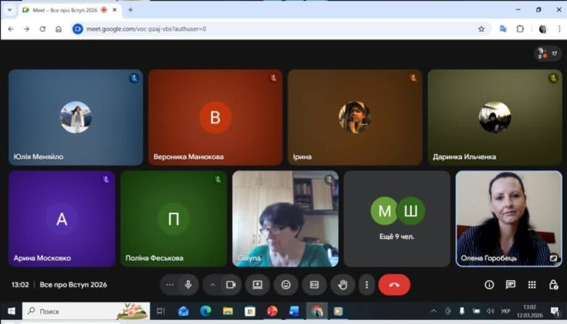Open meeting details info icon
The width and height of the screenshot is (567, 324).
point(489,284)
